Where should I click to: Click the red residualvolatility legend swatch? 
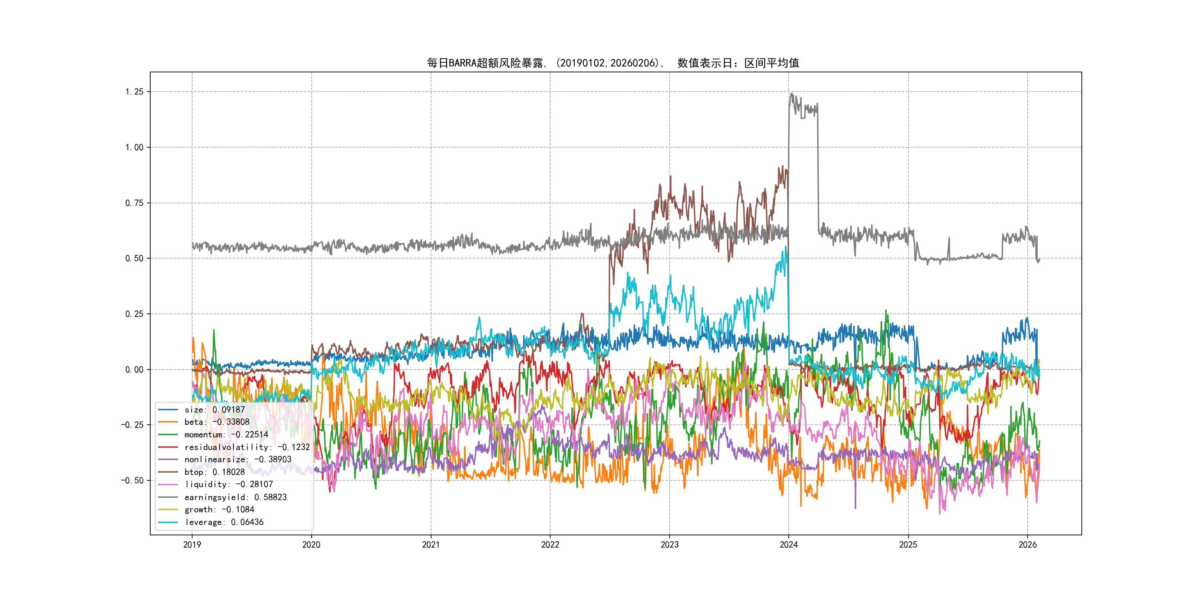[x=168, y=447]
